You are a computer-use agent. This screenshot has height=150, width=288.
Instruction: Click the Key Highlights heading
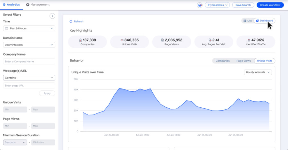[81, 30]
